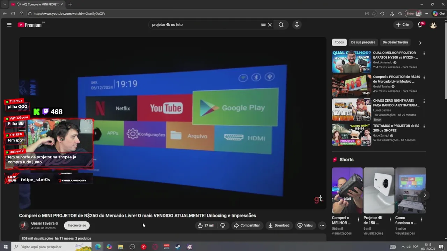Open options for Como funciona o short
The height and width of the screenshot is (251, 447).
422,220
